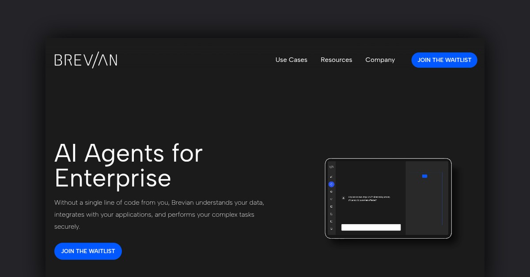The height and width of the screenshot is (277, 530).
Task: Open the Resources menu
Action: 336,60
